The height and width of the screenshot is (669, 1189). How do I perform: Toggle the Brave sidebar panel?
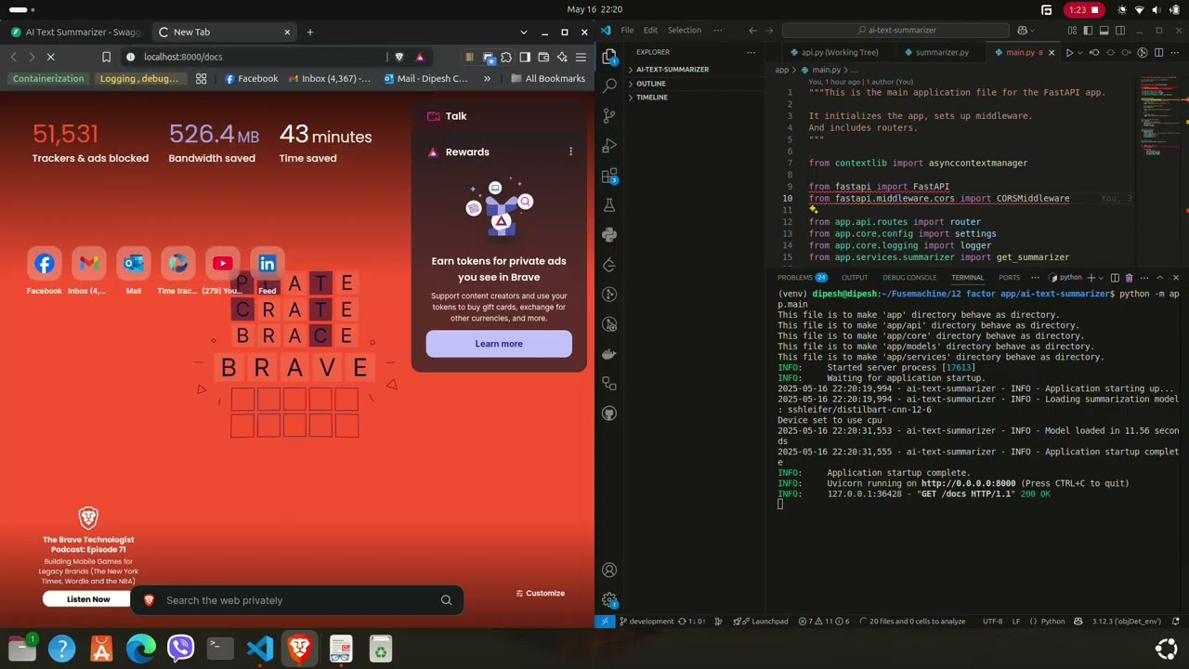click(525, 57)
